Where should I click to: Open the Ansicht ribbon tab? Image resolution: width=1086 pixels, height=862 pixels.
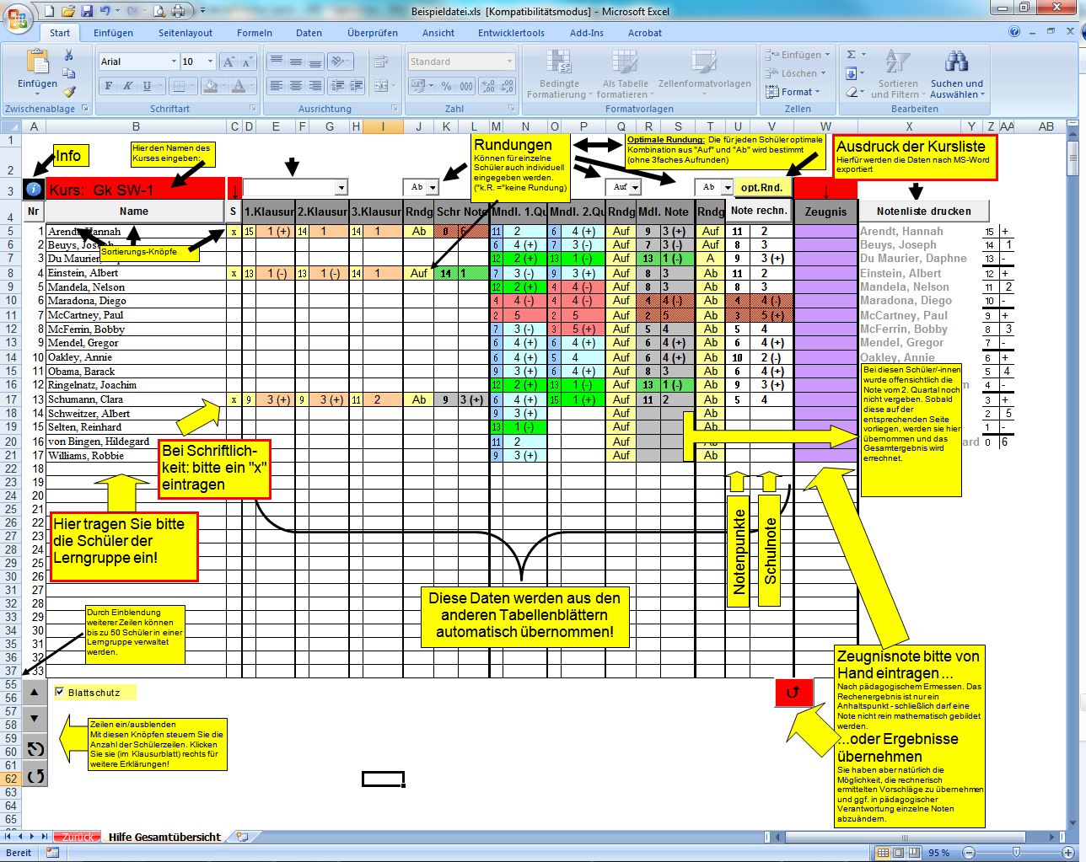pyautogui.click(x=438, y=33)
